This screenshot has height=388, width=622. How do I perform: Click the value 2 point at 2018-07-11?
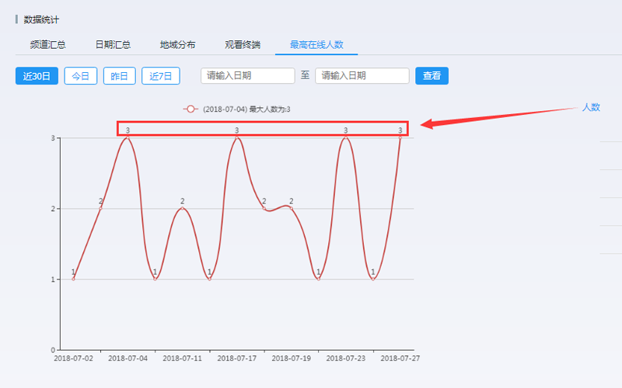coord(183,208)
